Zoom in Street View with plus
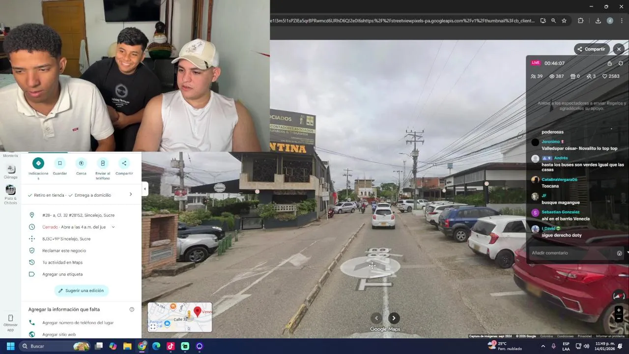The image size is (629, 354). coord(619,310)
